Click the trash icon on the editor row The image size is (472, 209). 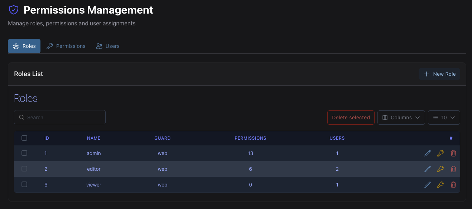[x=453, y=169]
